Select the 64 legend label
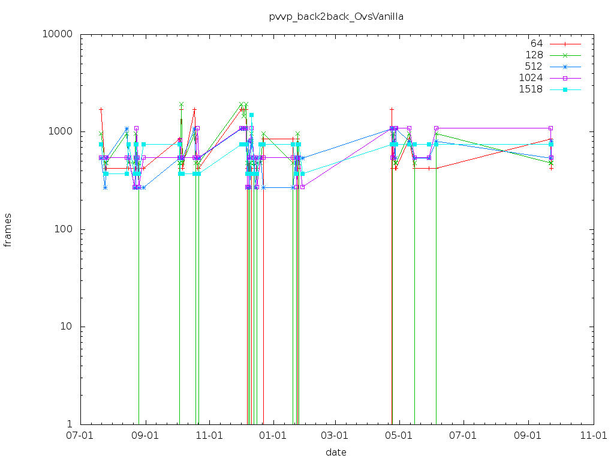 point(536,44)
